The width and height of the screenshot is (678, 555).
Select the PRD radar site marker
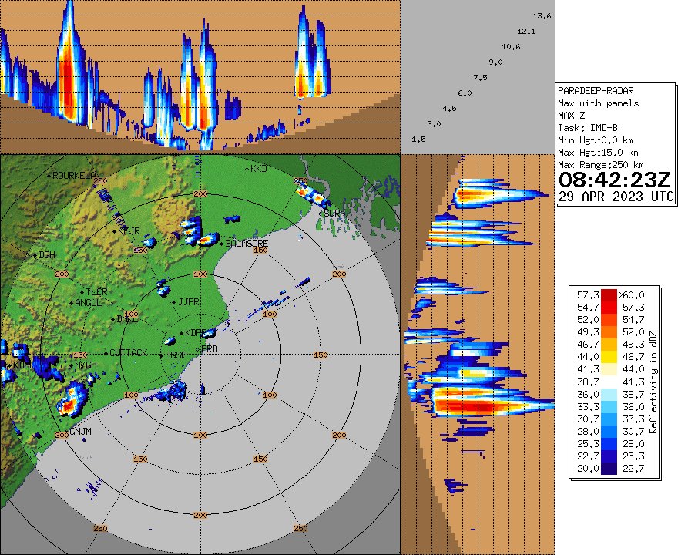[198, 348]
